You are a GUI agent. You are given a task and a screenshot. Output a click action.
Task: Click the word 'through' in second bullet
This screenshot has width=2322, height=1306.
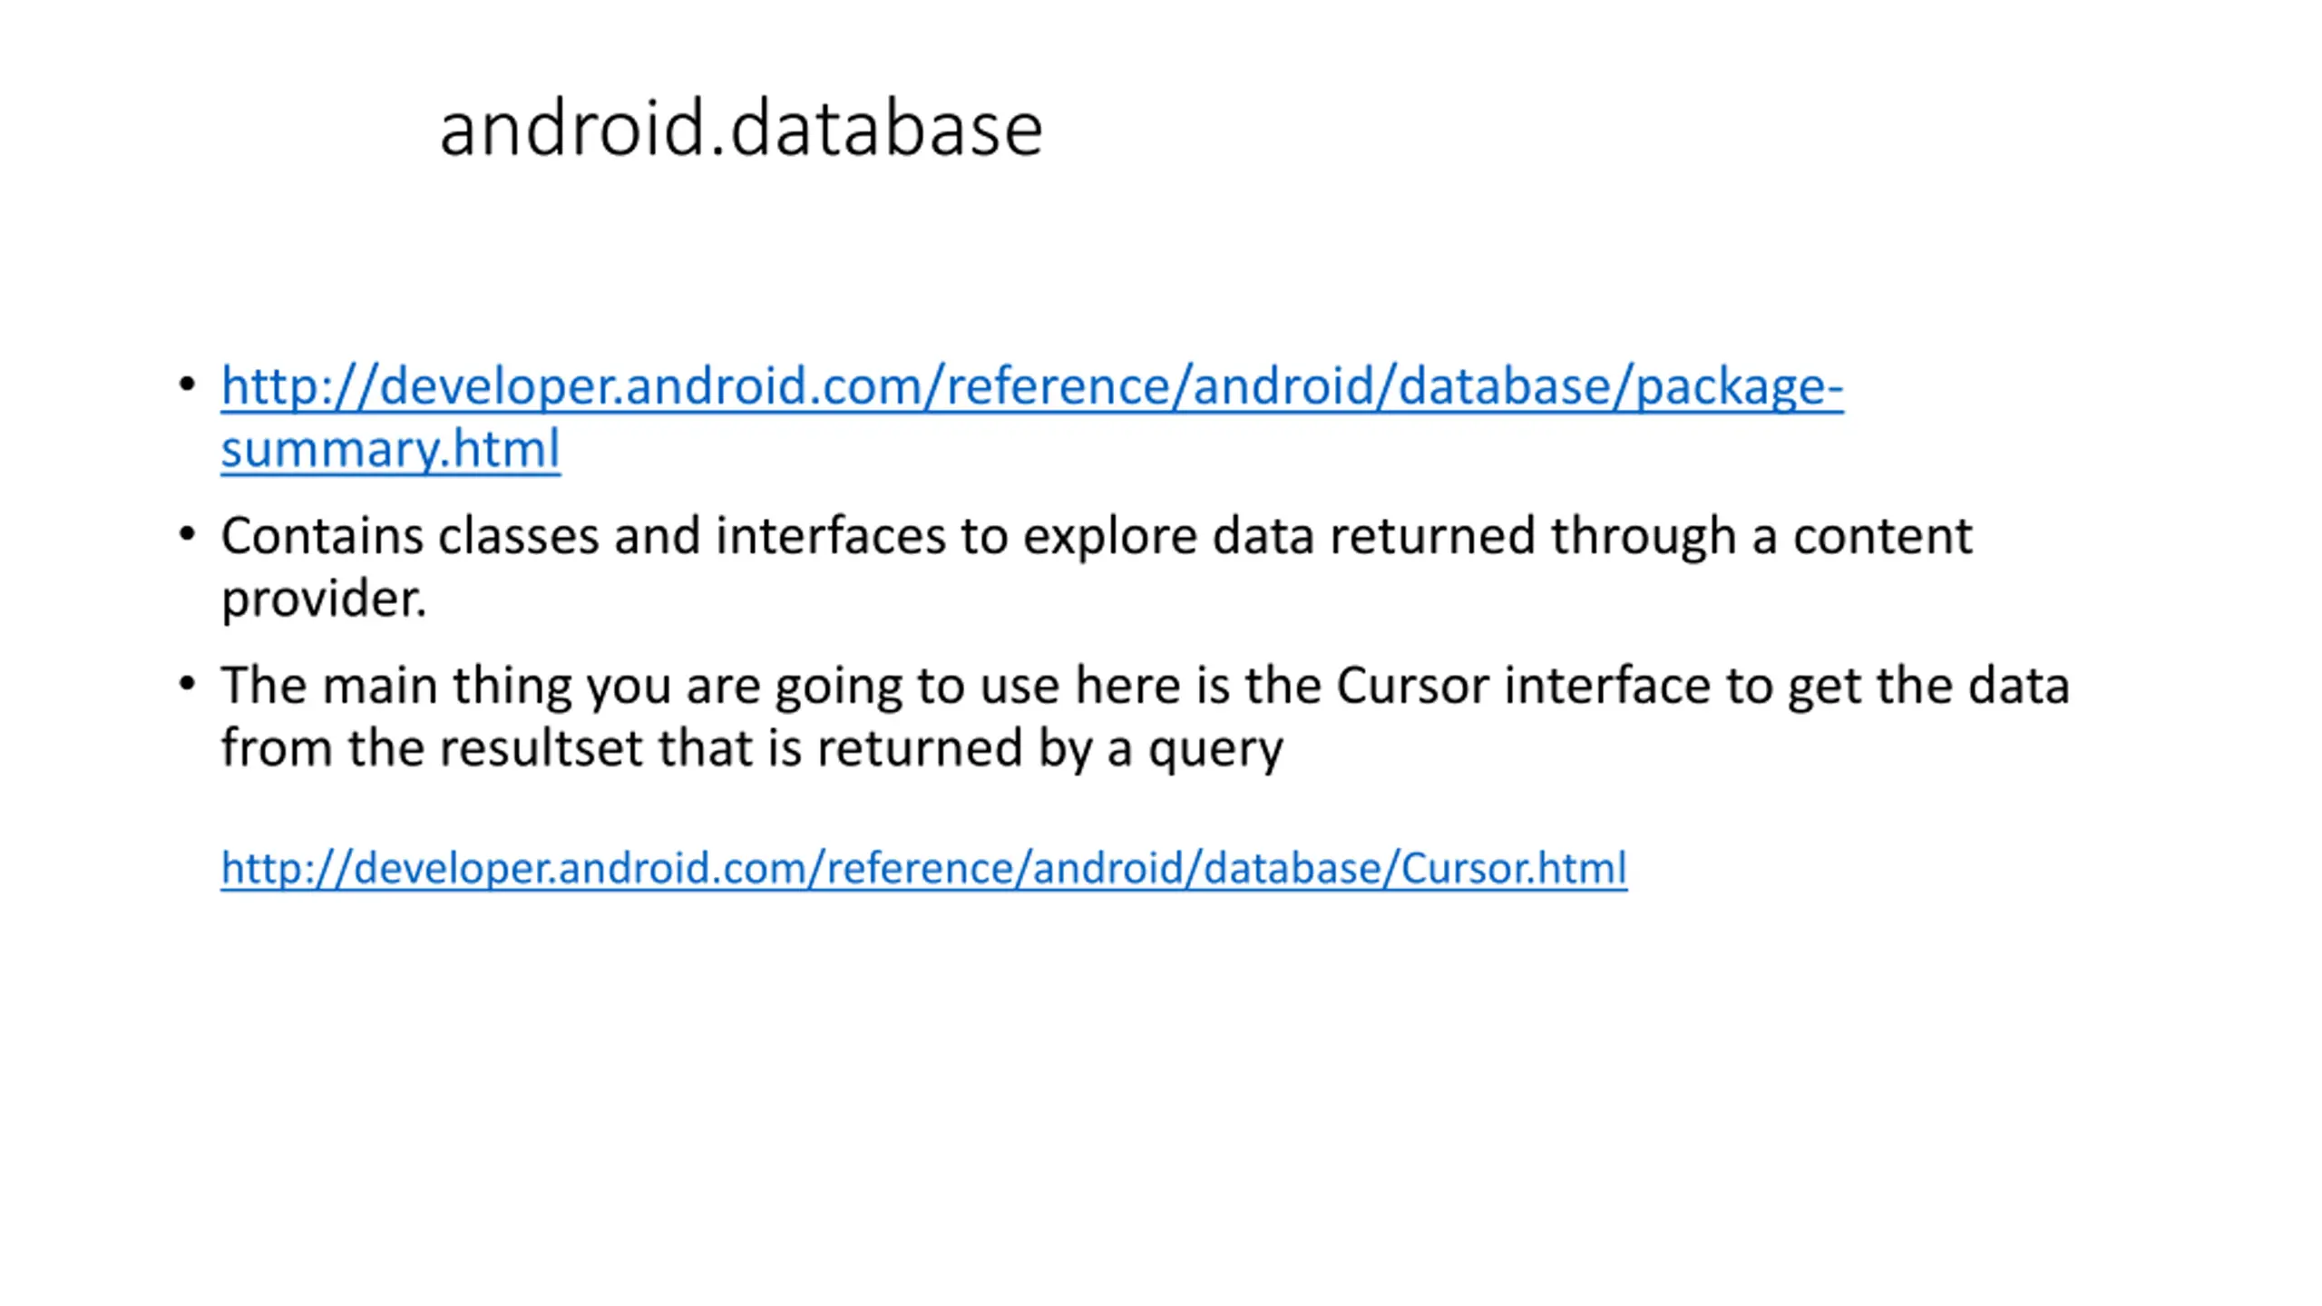pos(1643,537)
